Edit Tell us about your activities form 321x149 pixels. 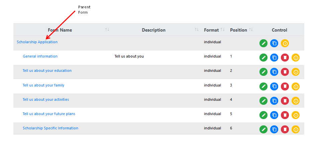[263, 101]
